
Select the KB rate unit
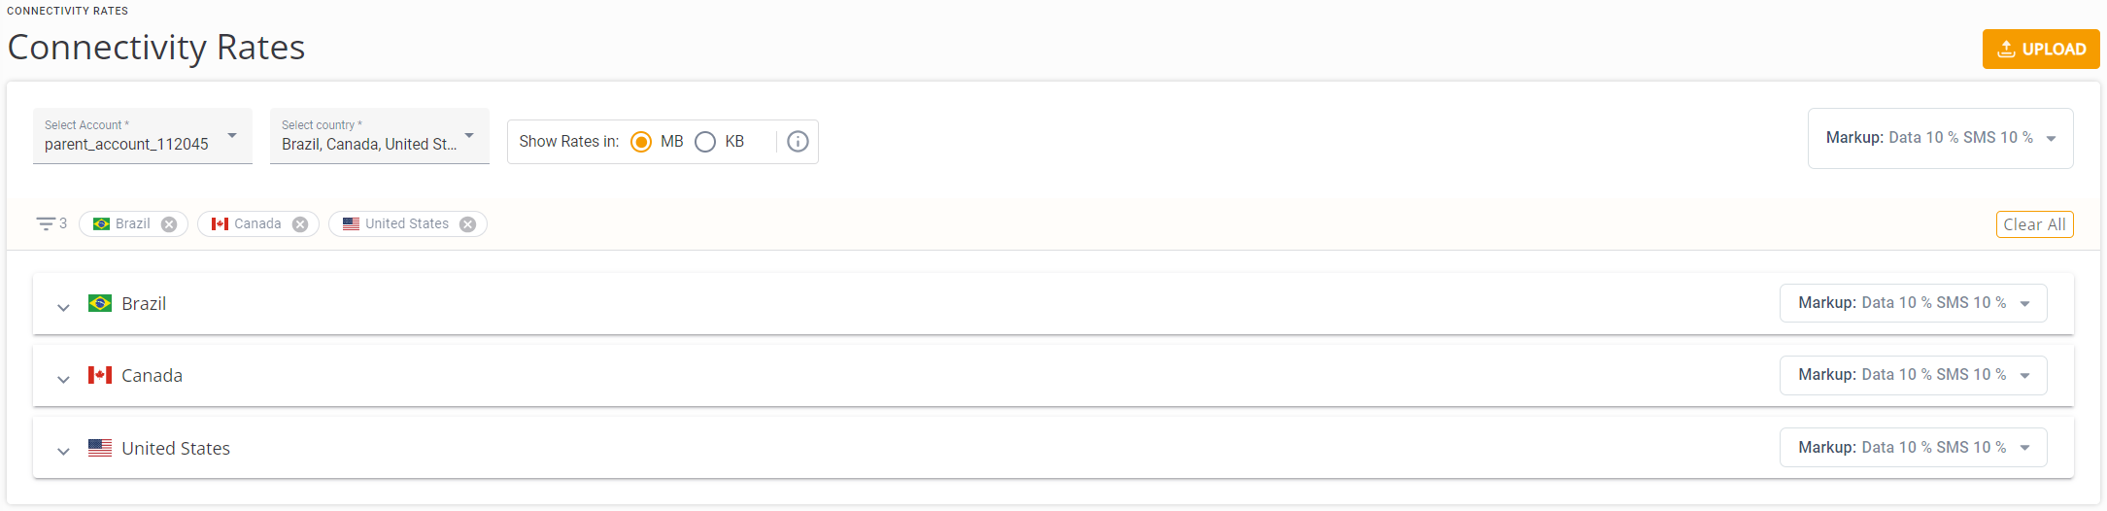706,142
